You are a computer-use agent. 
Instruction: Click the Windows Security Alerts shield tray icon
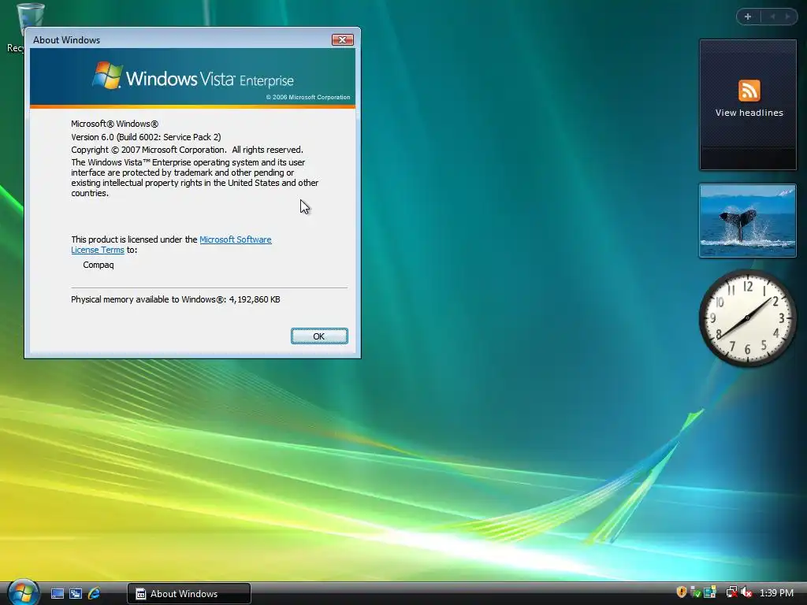[682, 592]
